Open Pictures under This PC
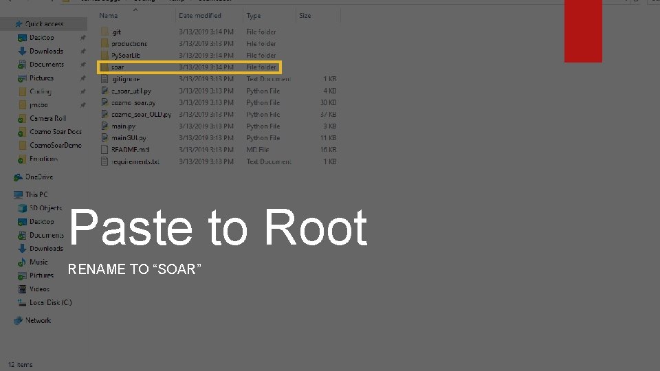The width and height of the screenshot is (660, 371). 41,276
